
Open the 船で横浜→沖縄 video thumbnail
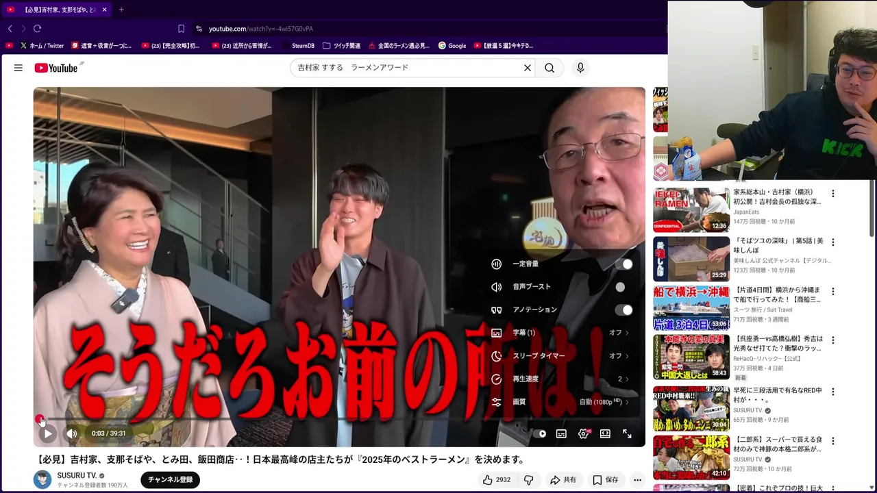click(x=691, y=308)
